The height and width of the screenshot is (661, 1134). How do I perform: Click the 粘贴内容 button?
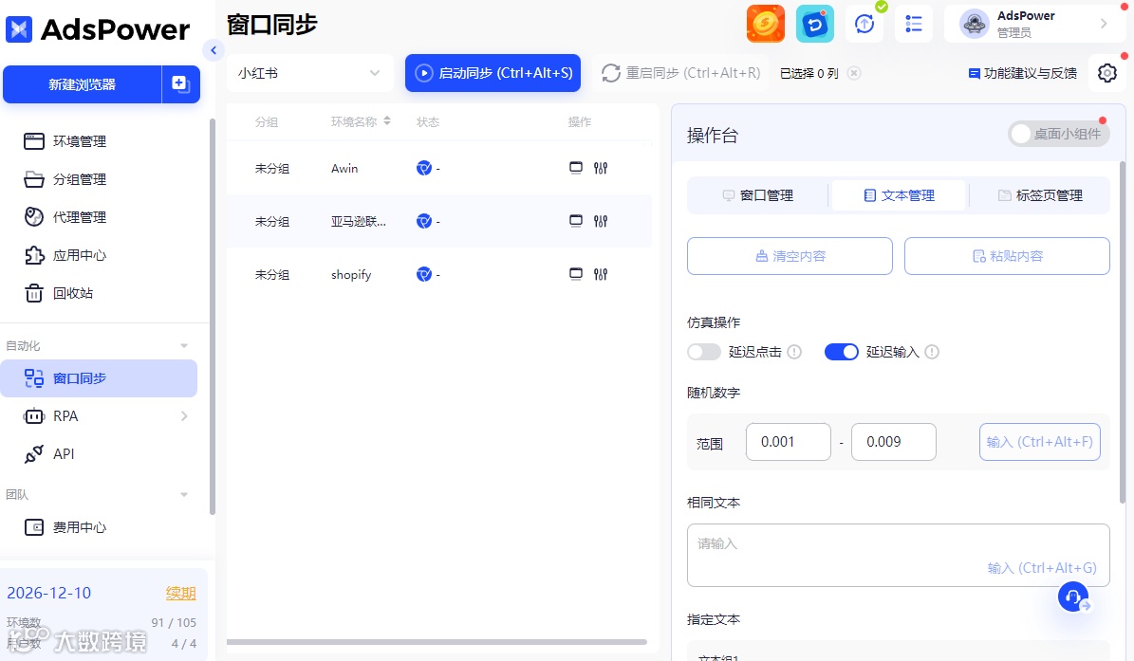point(1007,256)
